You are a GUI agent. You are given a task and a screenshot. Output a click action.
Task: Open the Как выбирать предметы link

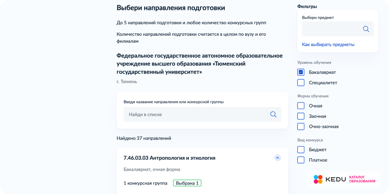[328, 44]
